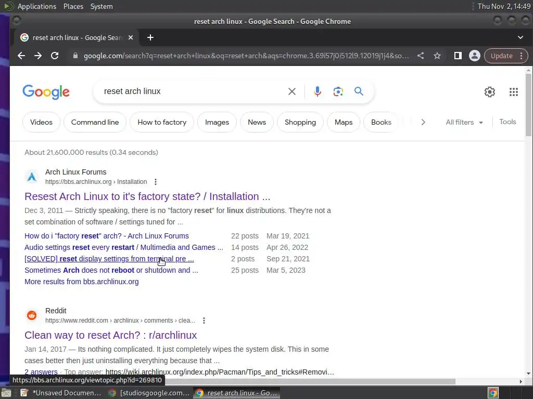Open the Places menu
The width and height of the screenshot is (533, 399).
pyautogui.click(x=73, y=6)
